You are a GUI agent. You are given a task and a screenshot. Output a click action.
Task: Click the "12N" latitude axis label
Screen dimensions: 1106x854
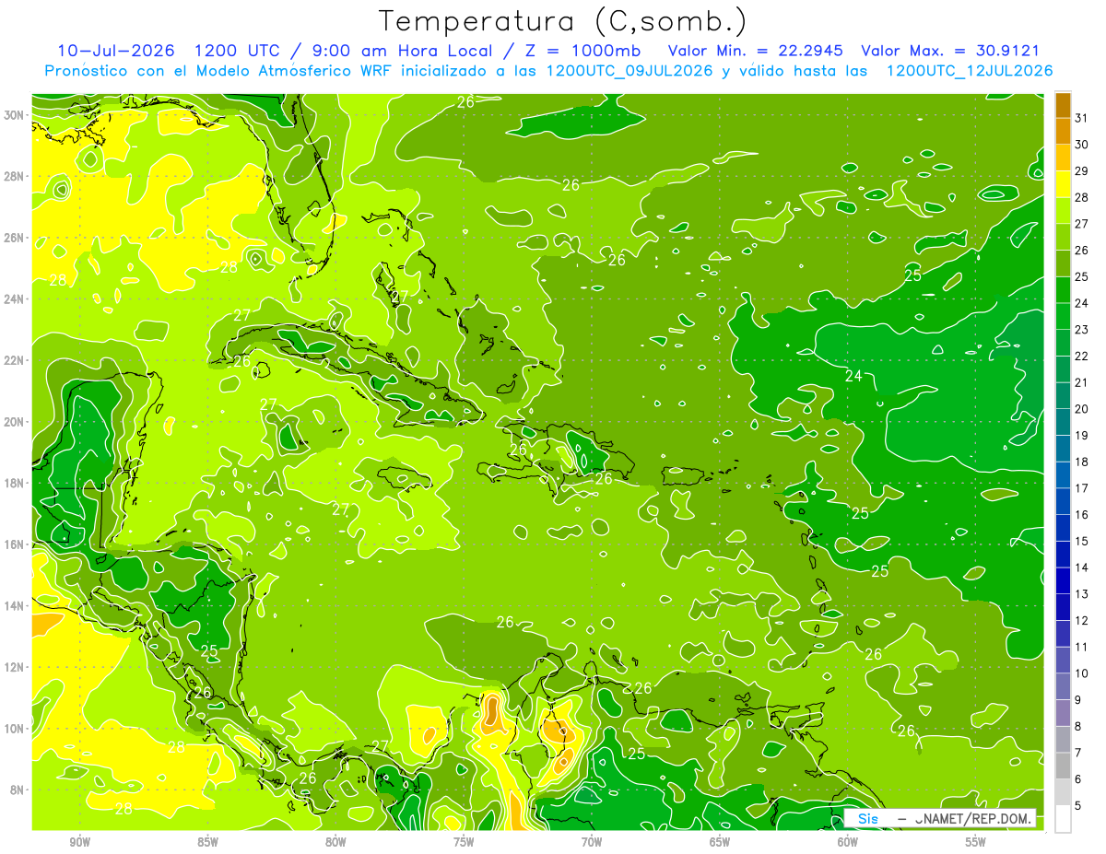[15, 667]
